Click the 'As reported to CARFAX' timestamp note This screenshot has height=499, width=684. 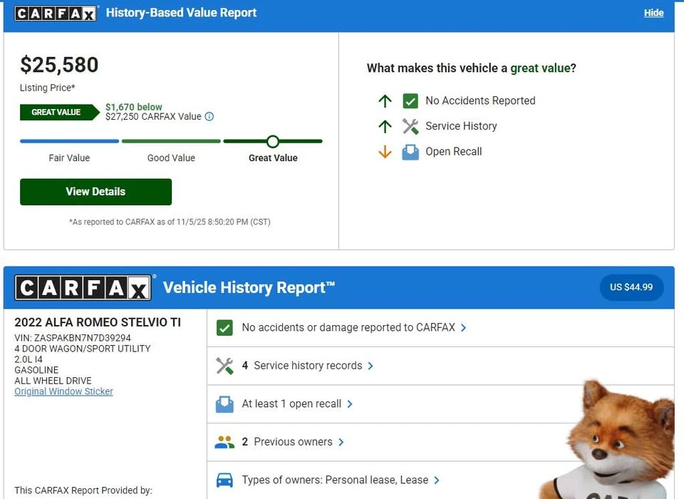click(170, 222)
